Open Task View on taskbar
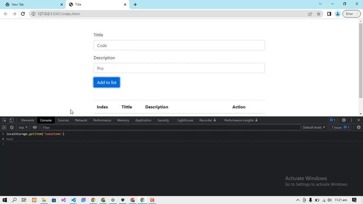363x204 pixels. tap(24, 200)
